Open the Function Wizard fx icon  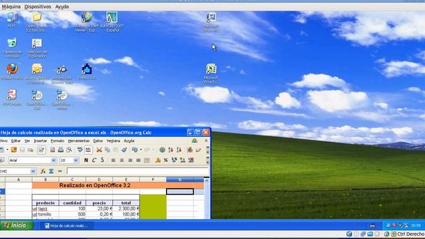point(42,171)
